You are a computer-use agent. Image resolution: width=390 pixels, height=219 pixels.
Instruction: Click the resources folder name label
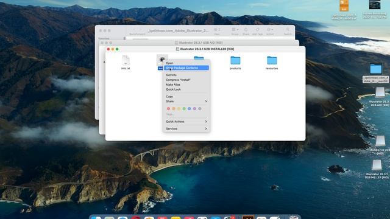(272, 68)
